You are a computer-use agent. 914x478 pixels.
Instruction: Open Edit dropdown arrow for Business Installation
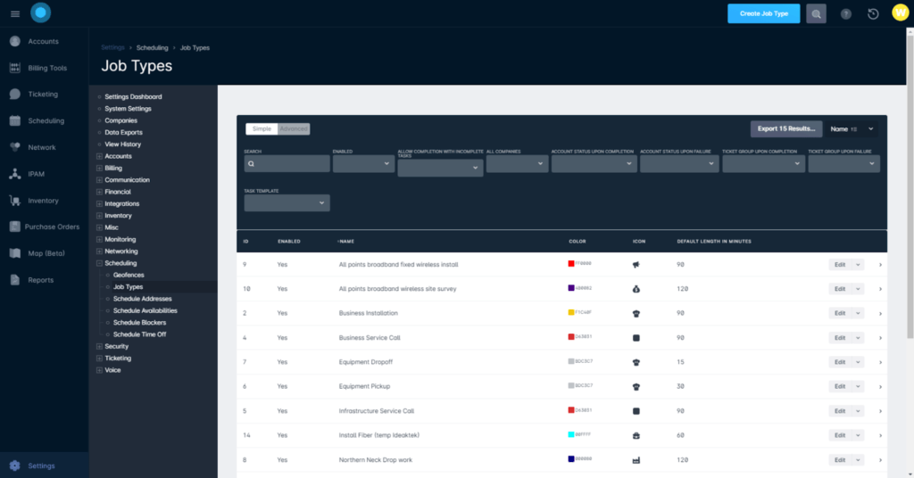tap(858, 313)
